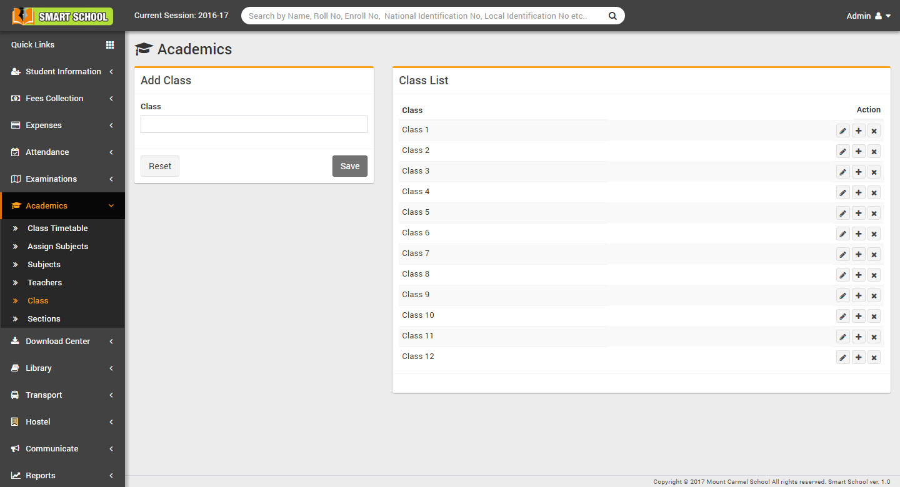
Task: Click the plus icon for Class 3
Action: pos(859,172)
